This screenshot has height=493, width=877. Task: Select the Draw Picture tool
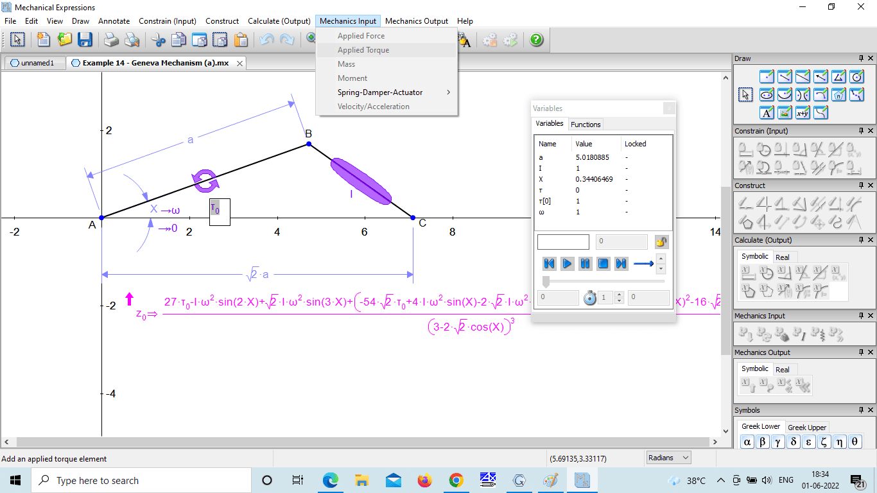(x=785, y=113)
